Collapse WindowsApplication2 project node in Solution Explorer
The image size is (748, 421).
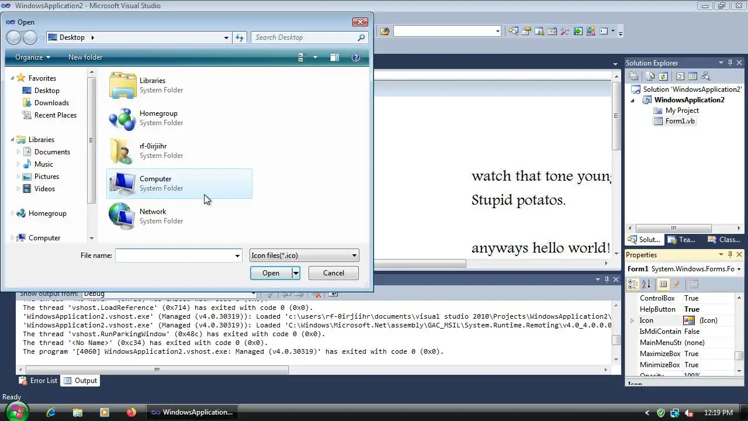632,101
